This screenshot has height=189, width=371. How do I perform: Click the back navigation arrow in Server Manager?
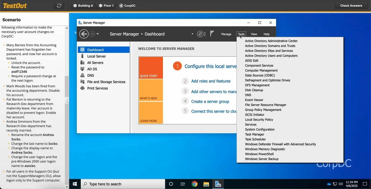(84, 34)
